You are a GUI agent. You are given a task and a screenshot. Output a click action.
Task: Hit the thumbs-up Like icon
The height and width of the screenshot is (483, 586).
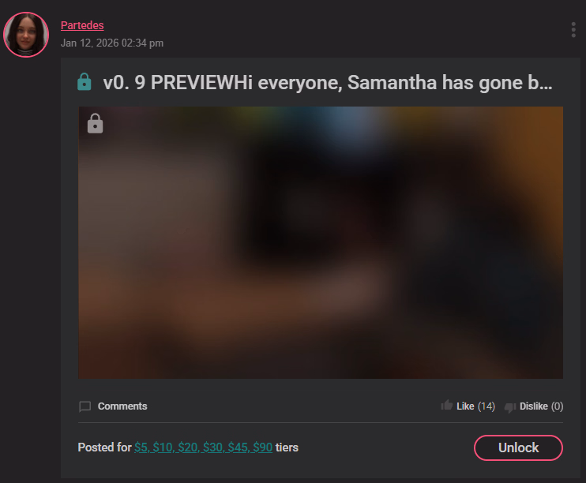coord(447,406)
